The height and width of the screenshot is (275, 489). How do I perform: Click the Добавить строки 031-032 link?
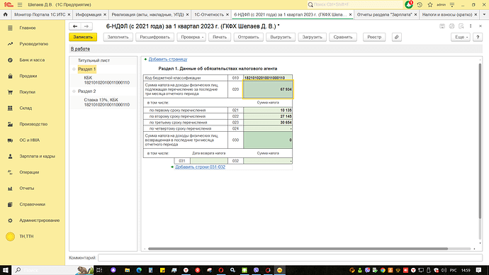click(201, 167)
